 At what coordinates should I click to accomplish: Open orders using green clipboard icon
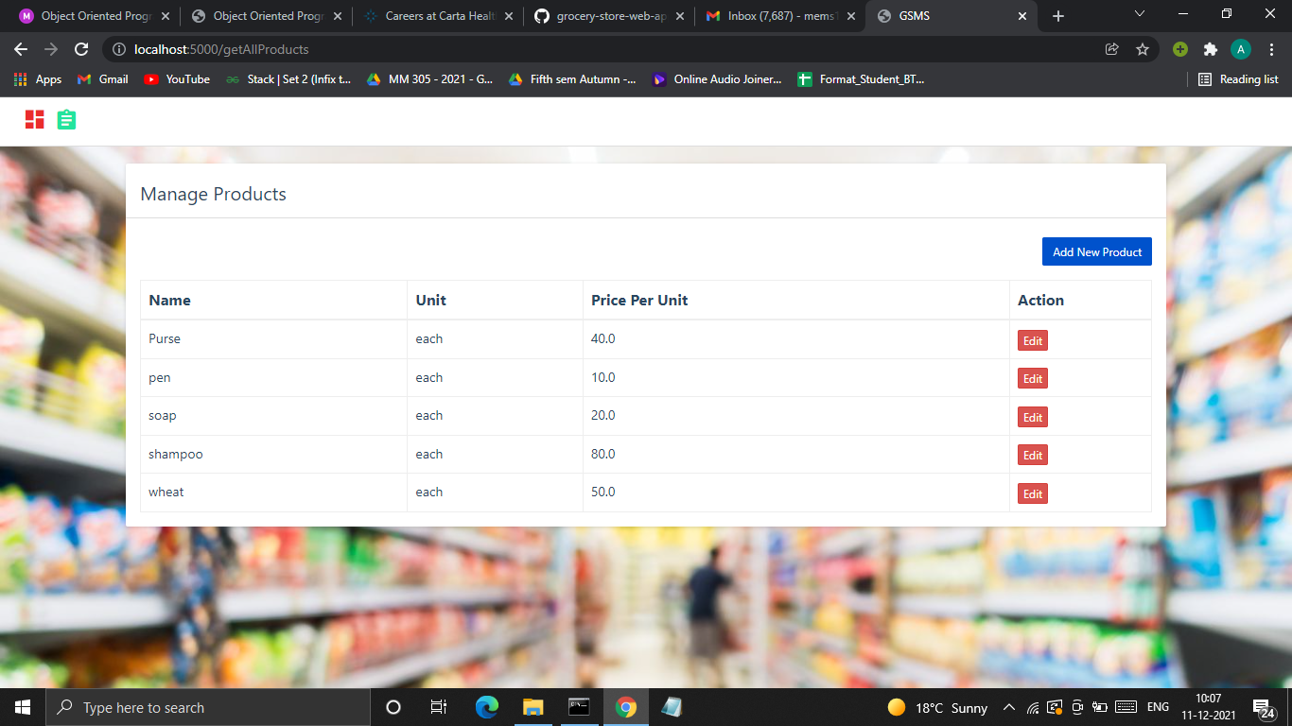point(65,120)
